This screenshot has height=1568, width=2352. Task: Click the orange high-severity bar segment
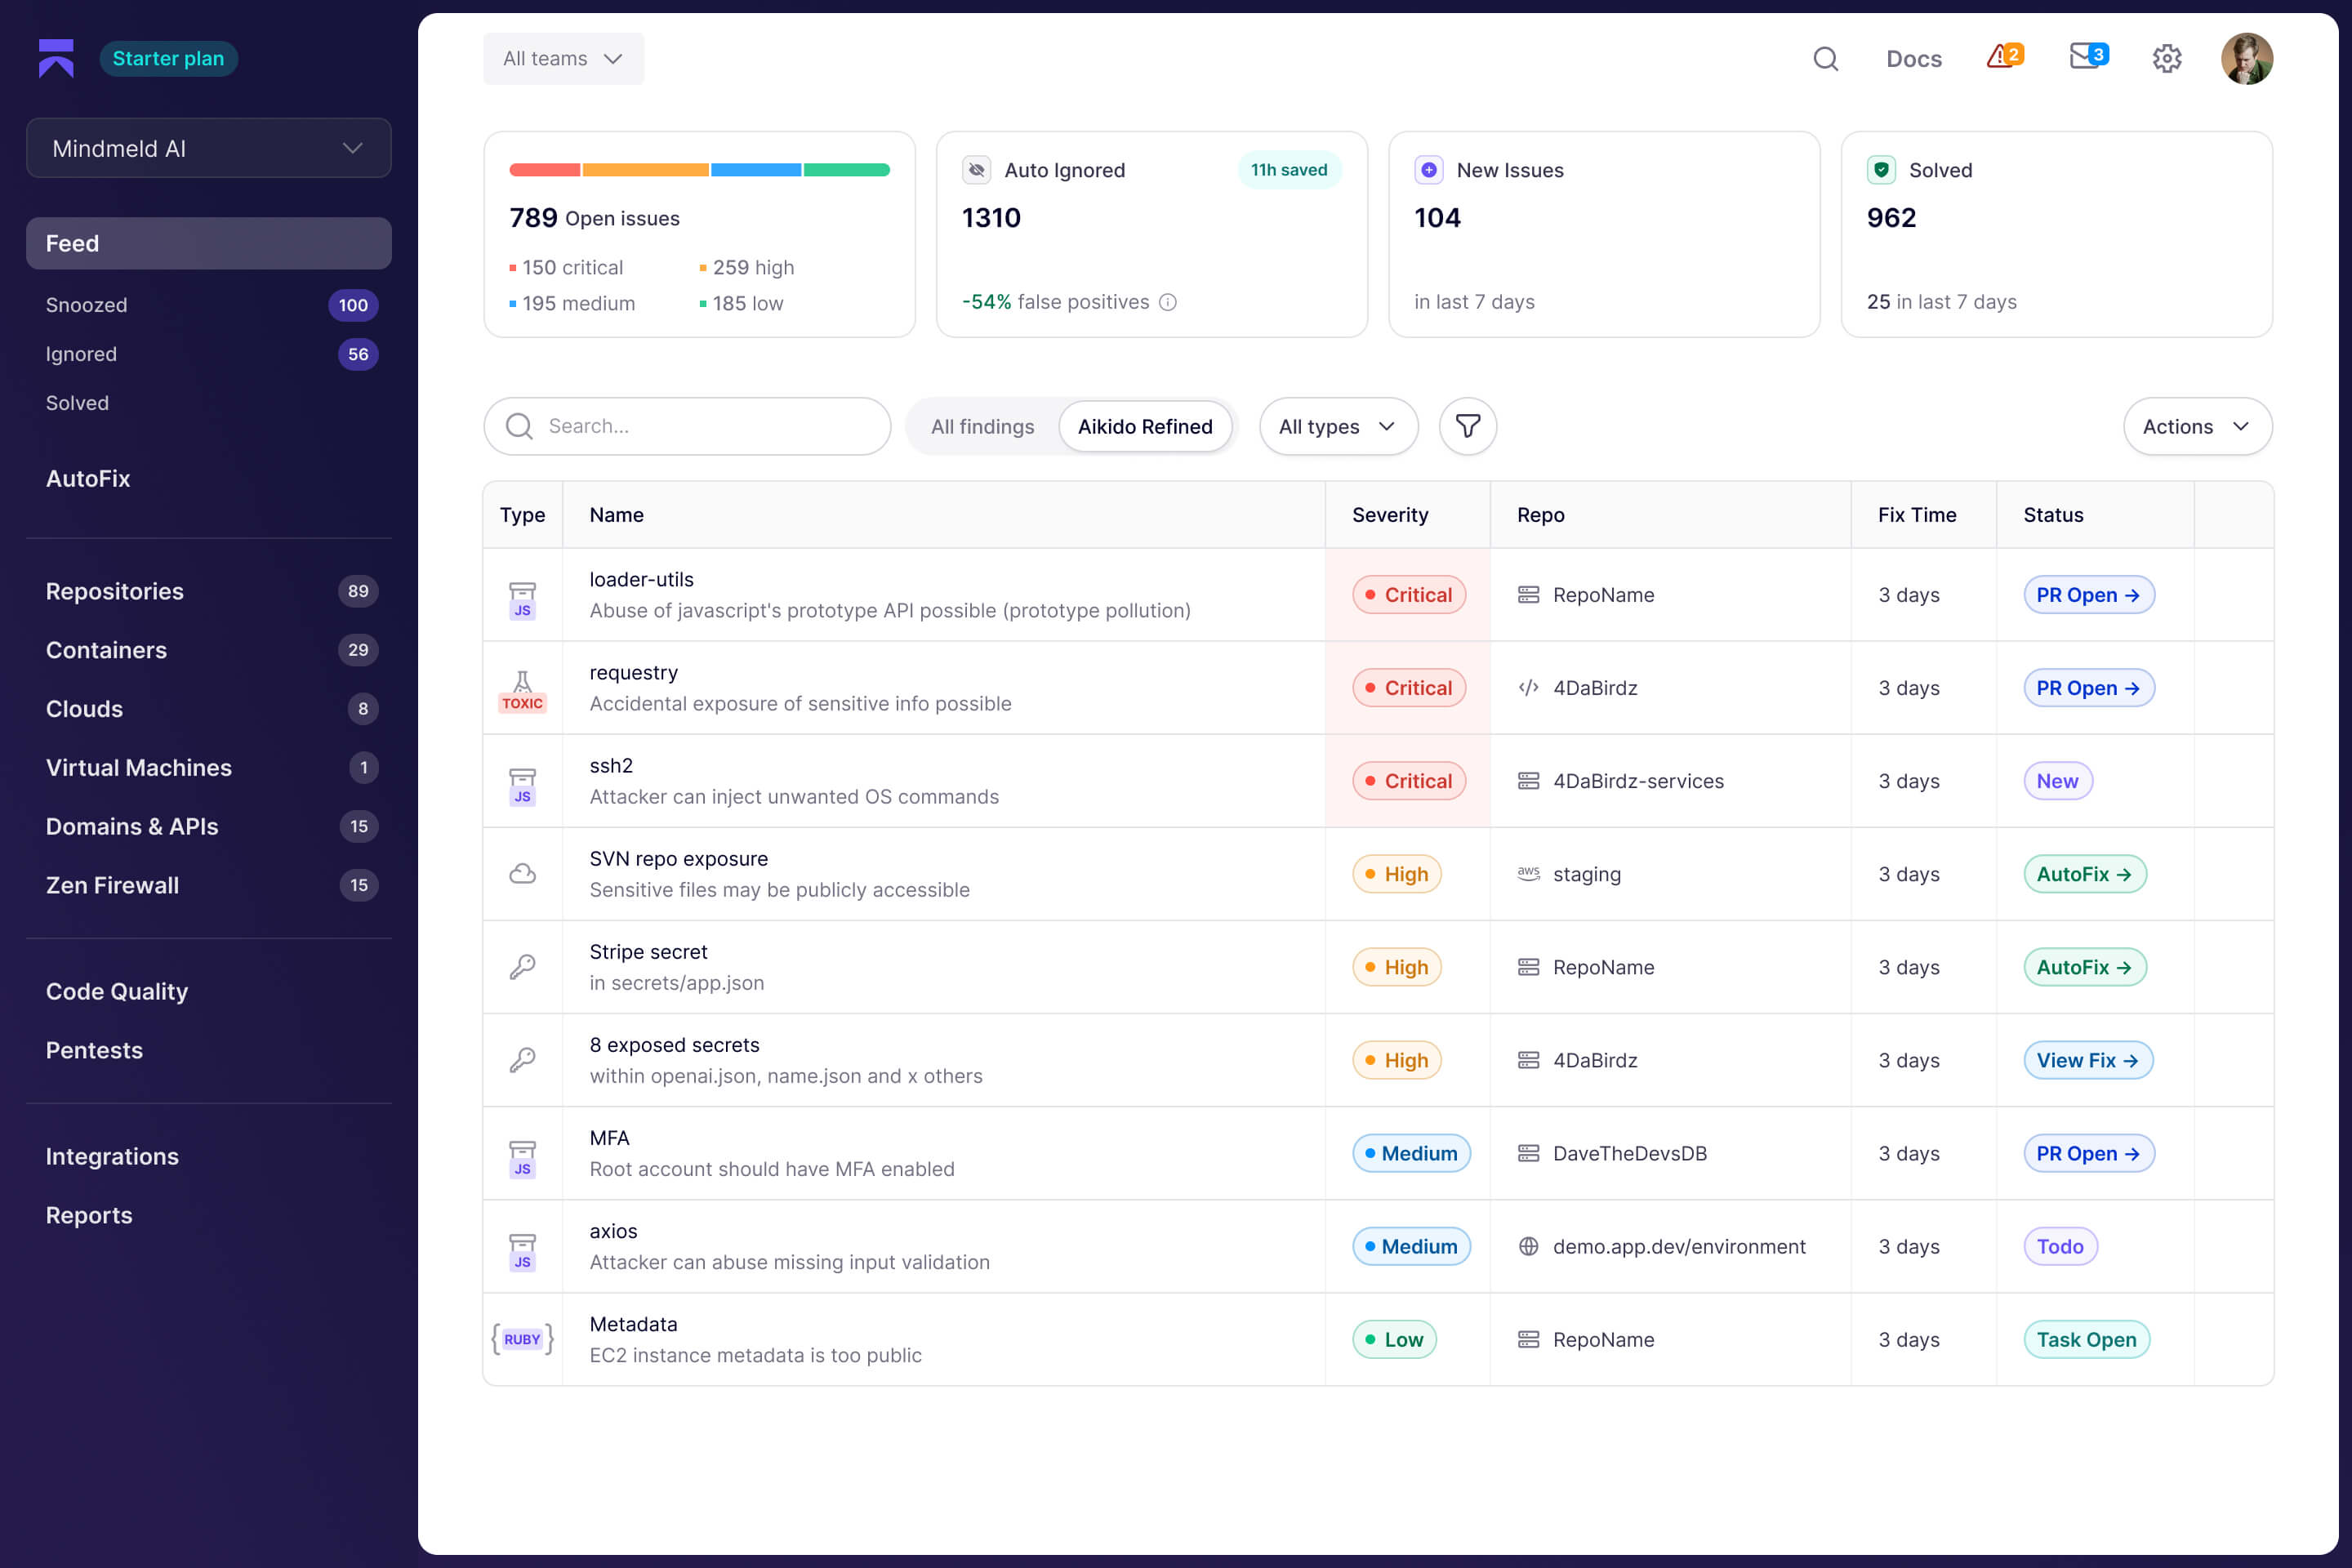[x=645, y=170]
